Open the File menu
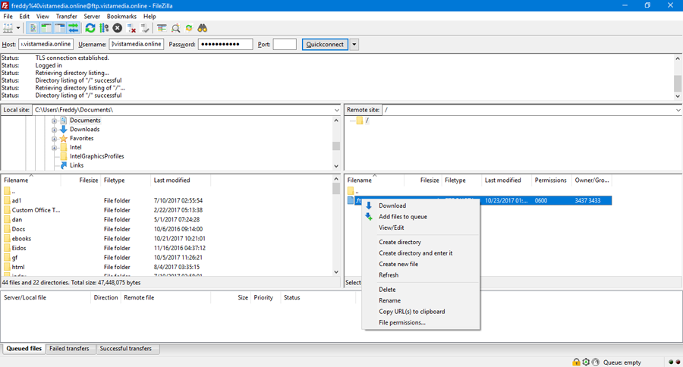The width and height of the screenshot is (683, 367). click(x=8, y=17)
